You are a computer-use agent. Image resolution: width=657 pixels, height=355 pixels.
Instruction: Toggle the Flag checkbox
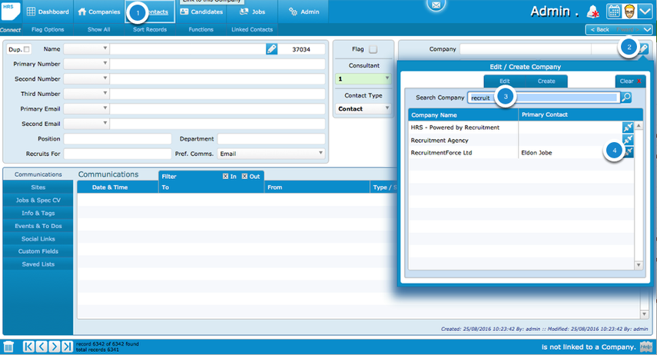tap(373, 49)
